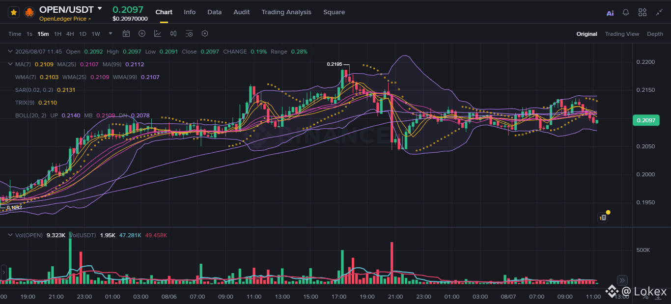Open the Ai assistant icon
Image resolution: width=671 pixels, height=304 pixels.
tap(610, 13)
